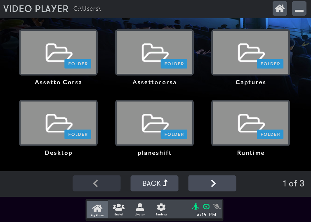311x222 pixels.
Task: Click the Captures folder name label
Action: (251, 83)
